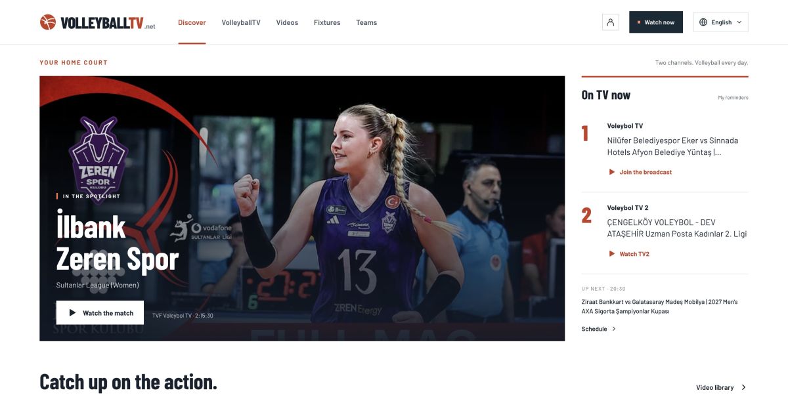
Task: Open the Nilüfer Belediyespor Eker match title
Action: tap(672, 146)
